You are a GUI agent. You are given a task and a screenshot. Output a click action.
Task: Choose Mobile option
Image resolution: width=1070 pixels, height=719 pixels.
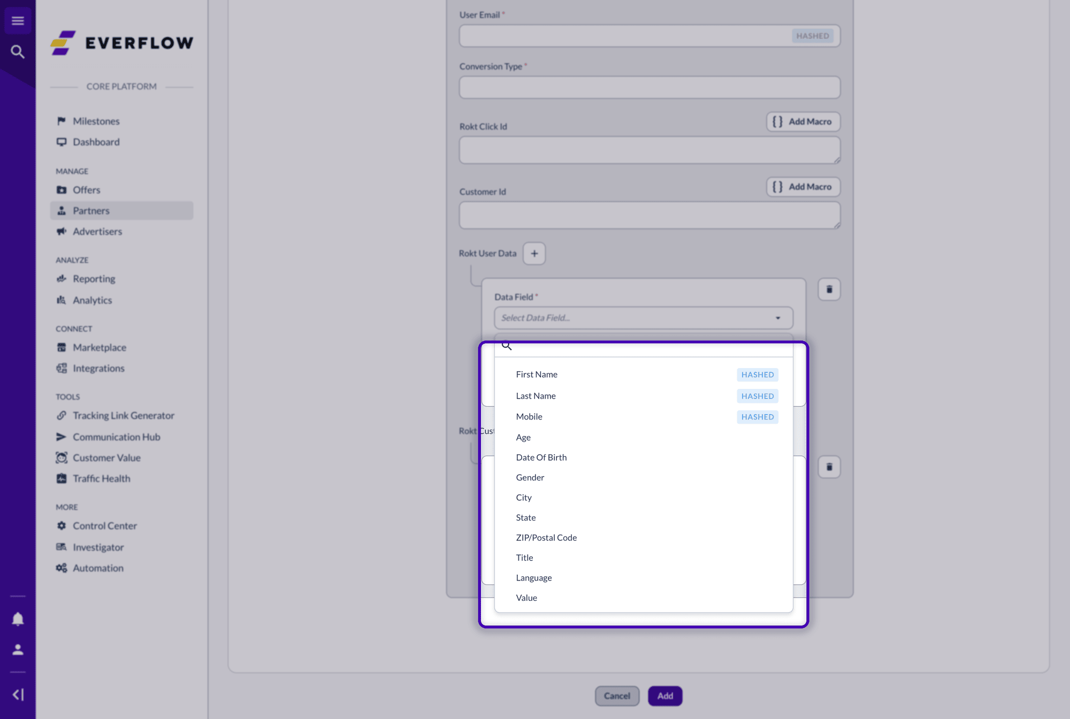(x=644, y=417)
